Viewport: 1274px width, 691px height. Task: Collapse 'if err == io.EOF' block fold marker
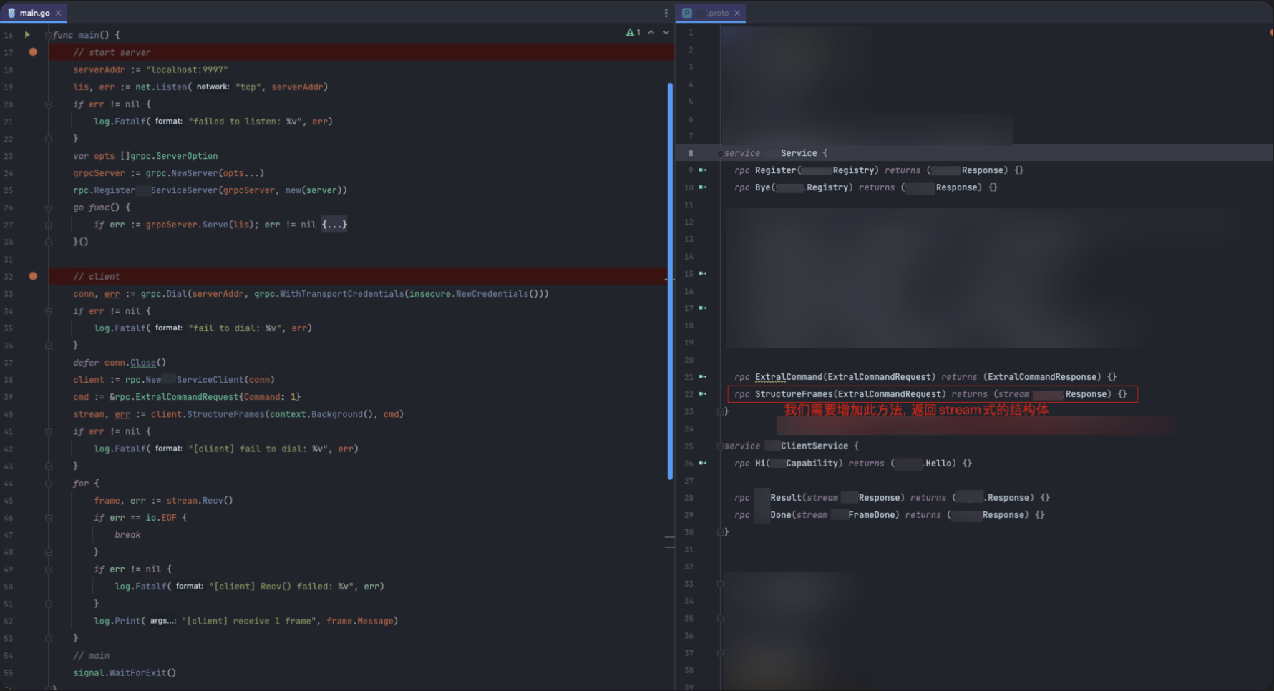tap(49, 518)
